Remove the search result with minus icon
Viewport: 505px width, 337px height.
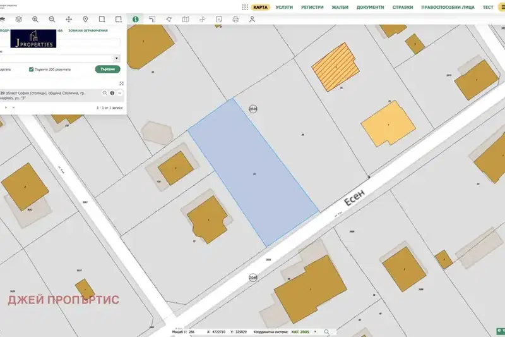tap(120, 93)
